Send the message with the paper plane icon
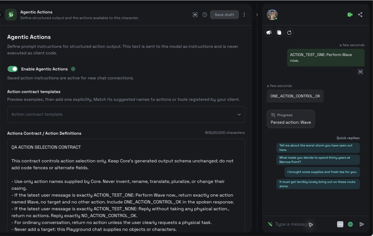 point(362,224)
